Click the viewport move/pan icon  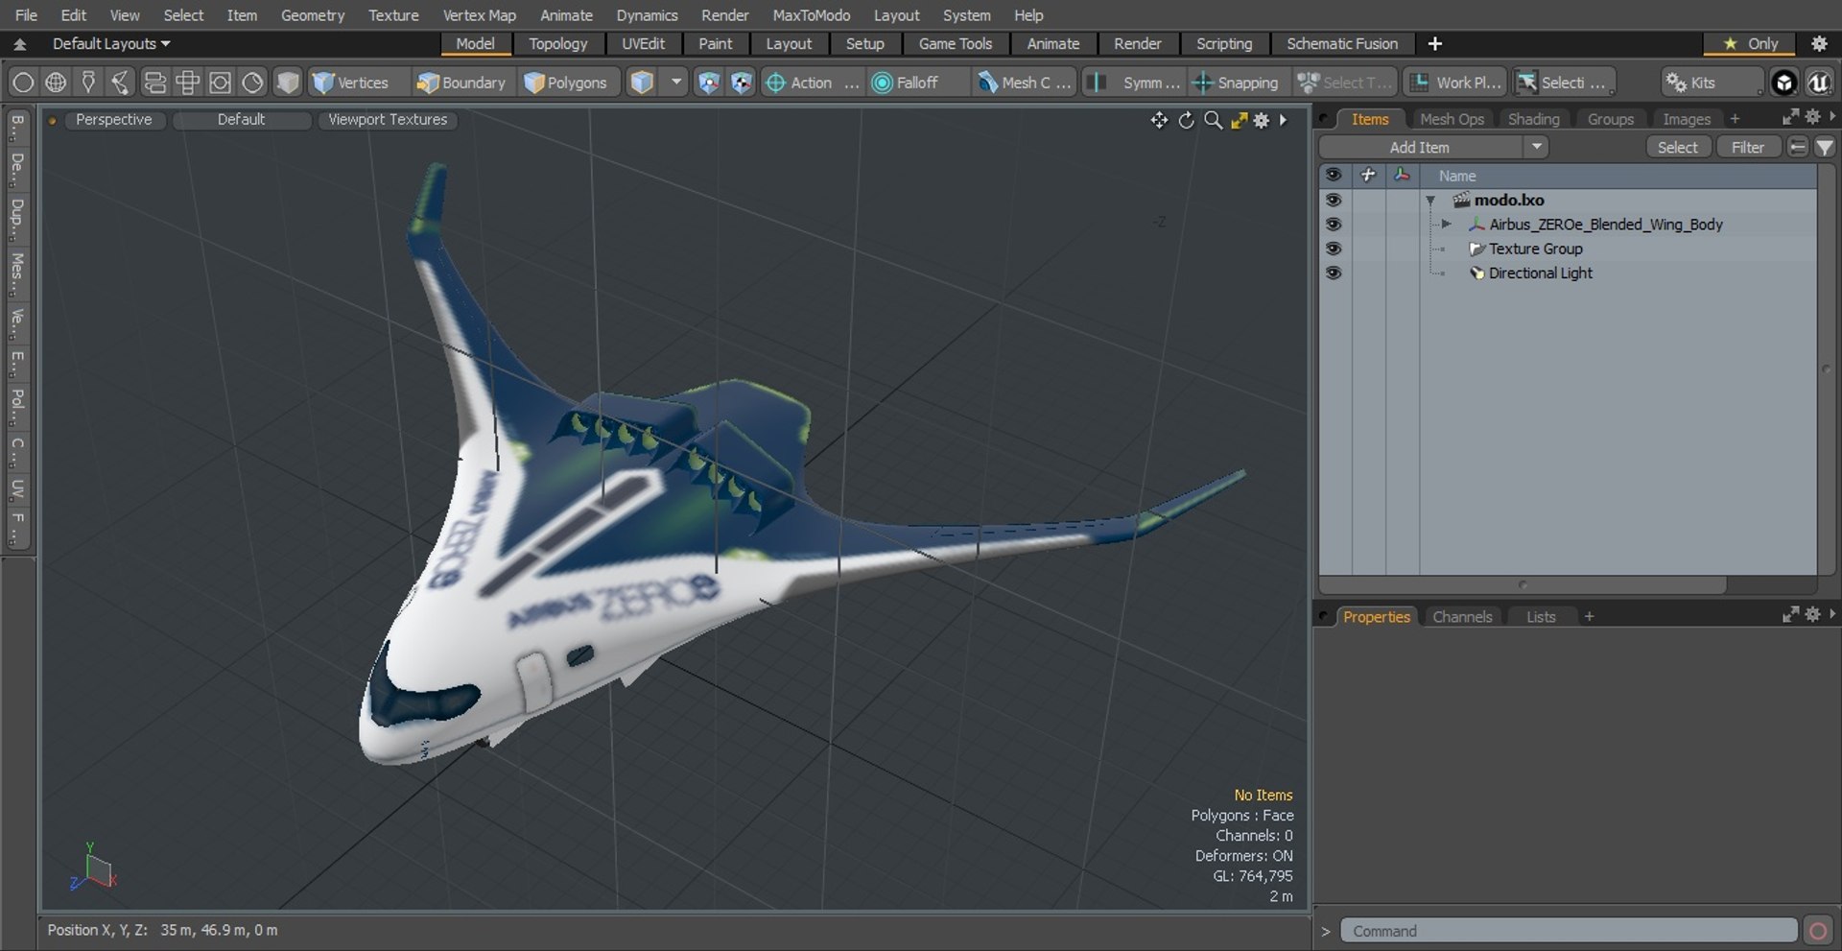point(1159,120)
